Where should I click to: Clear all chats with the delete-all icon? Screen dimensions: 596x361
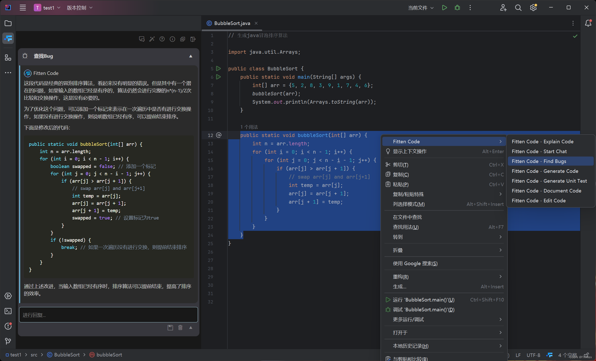183,39
